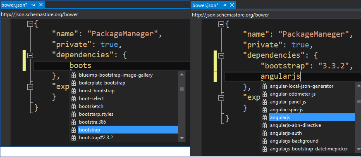Click package icon beside angularjs-background
Image resolution: width=361 pixels, height=157 pixels.
265,141
